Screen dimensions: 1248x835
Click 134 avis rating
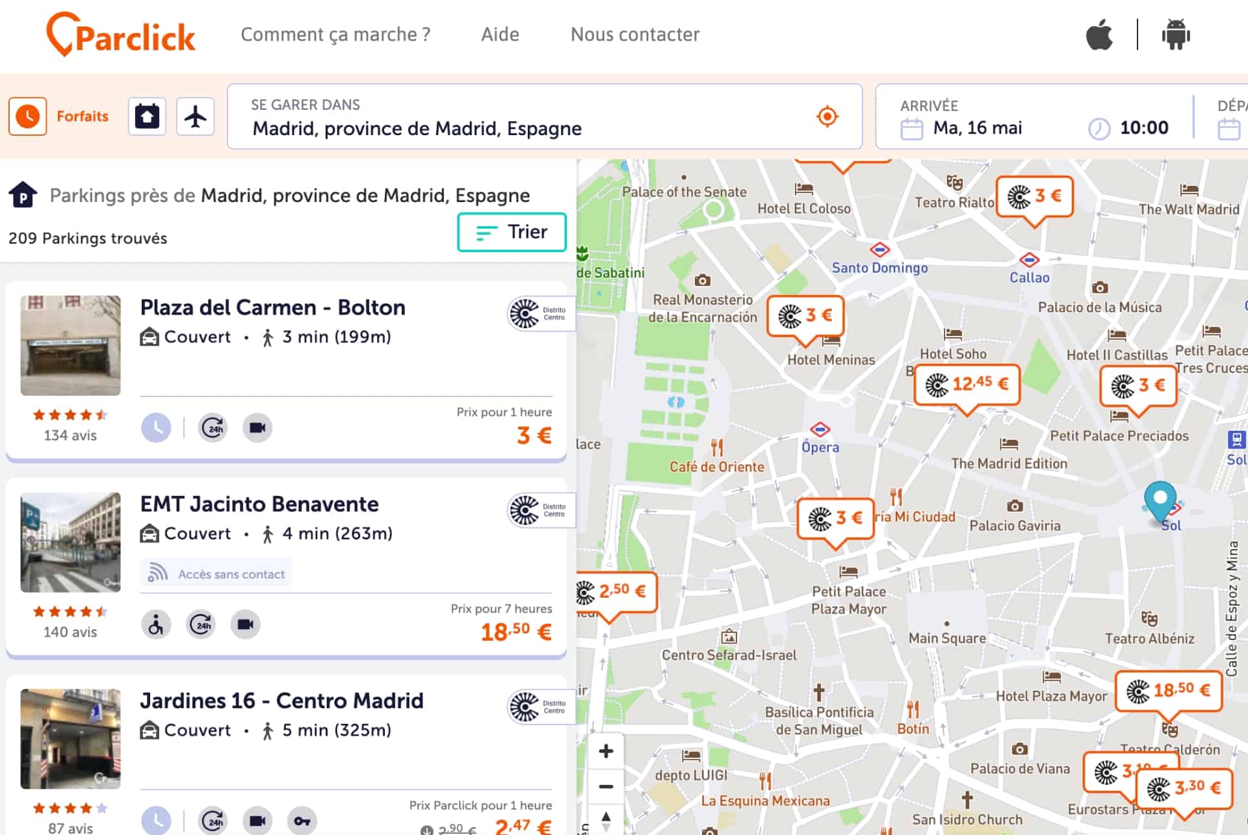click(70, 435)
